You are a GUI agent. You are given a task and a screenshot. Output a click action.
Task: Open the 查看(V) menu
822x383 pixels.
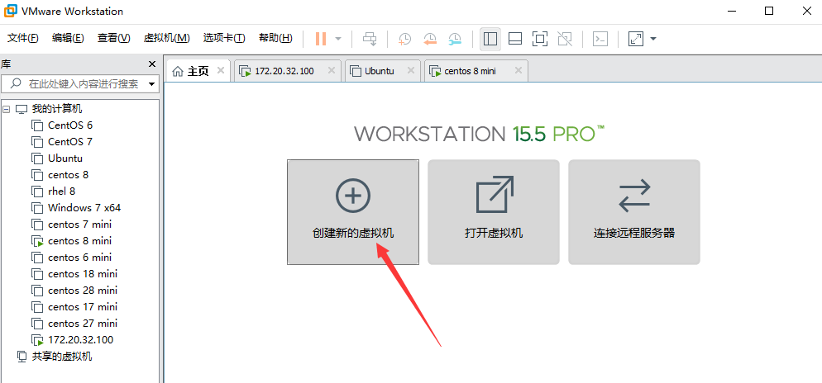click(114, 38)
